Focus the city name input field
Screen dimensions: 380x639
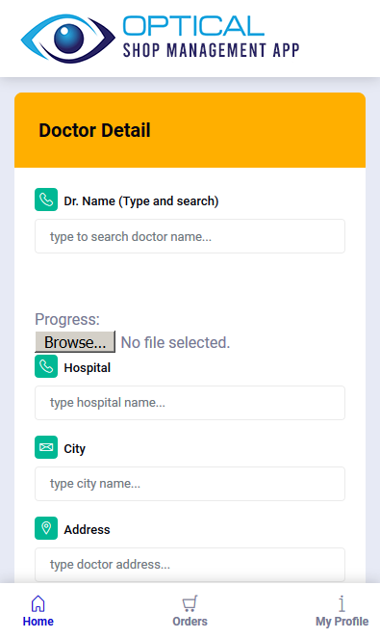pos(190,484)
